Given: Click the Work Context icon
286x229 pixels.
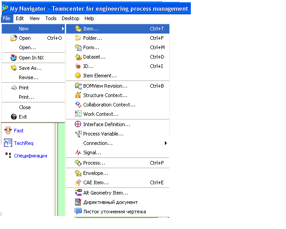Looking at the screenshot, I should tap(78, 114).
